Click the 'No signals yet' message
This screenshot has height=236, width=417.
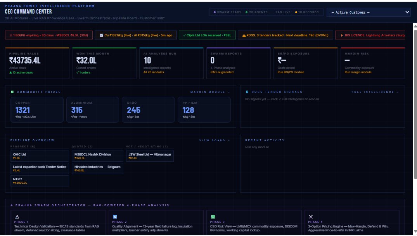tap(282, 99)
